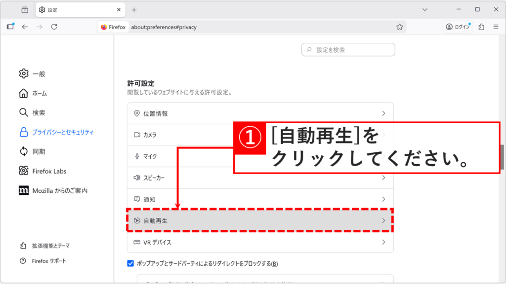
Task: Open the 自動再生 settings row
Action: (x=260, y=221)
